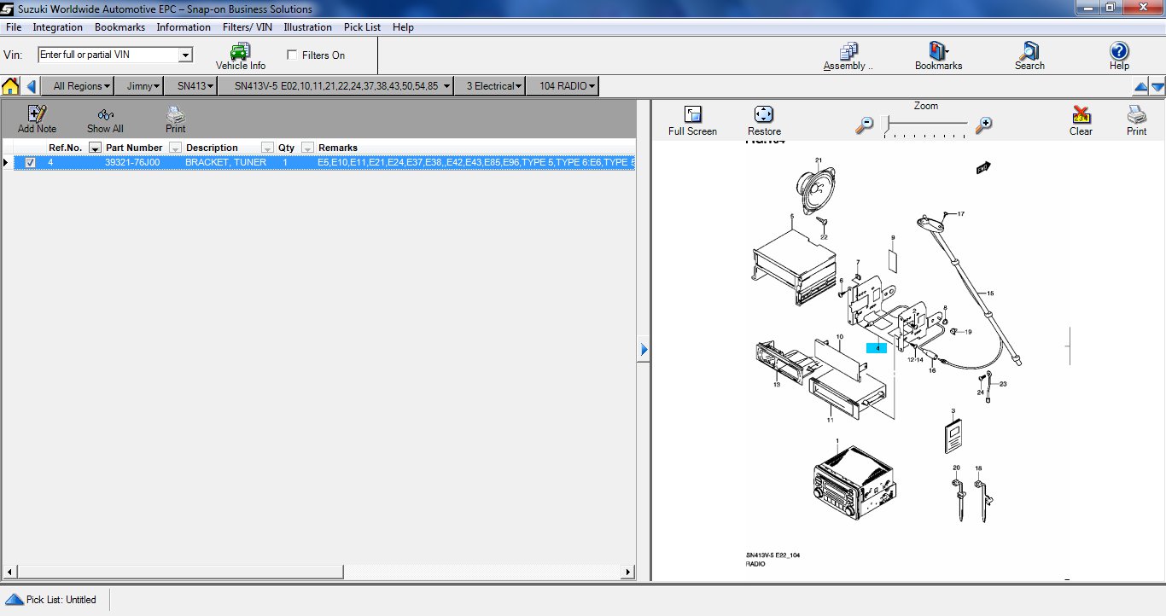
Task: Open the Information menu
Action: [x=184, y=27]
